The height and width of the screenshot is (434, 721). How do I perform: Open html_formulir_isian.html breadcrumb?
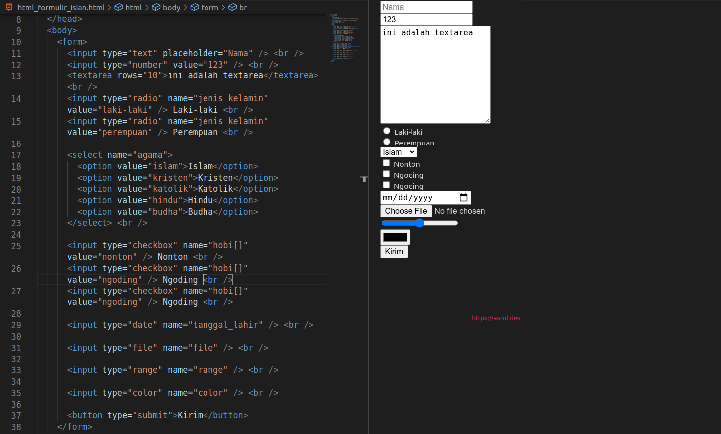[61, 7]
